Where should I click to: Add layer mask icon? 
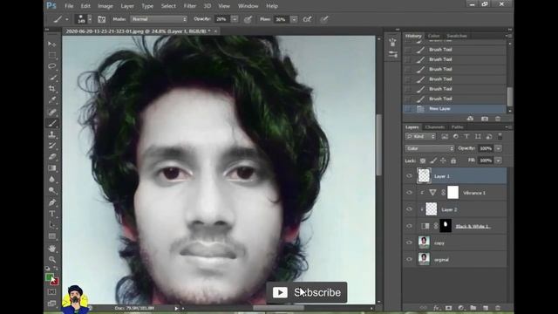[x=448, y=308]
